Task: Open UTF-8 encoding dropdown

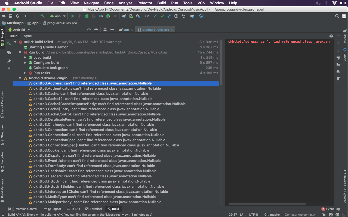Action: coord(255,215)
